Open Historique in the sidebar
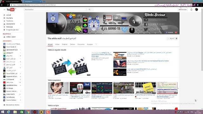The height and width of the screenshot is (114, 203). click(10, 27)
